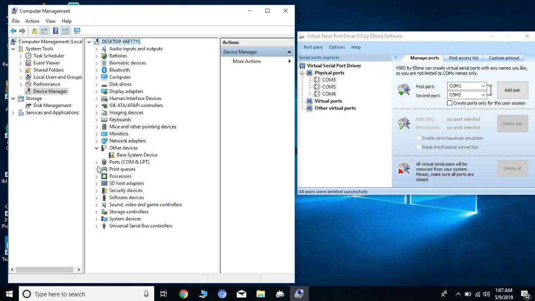Collapse the Device Manager actions section arrow
The image size is (535, 301).
[289, 52]
